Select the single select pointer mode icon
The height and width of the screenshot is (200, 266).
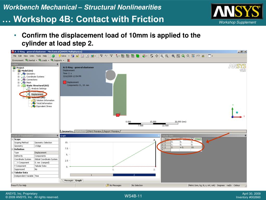tap(117, 56)
